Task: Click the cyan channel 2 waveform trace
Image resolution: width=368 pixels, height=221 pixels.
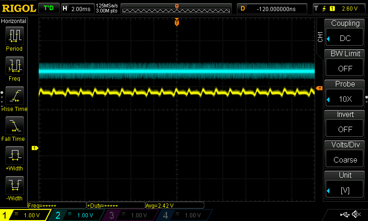Action: [177, 71]
